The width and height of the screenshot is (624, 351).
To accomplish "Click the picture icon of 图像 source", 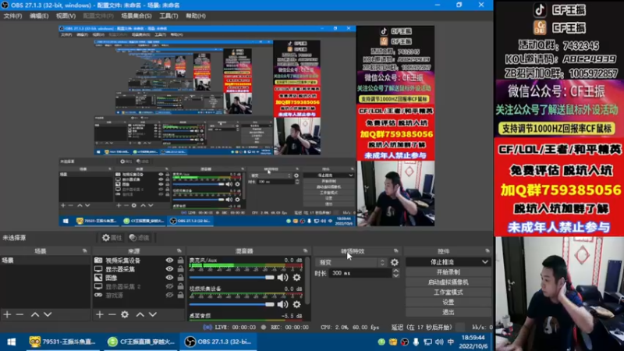I will (x=98, y=278).
